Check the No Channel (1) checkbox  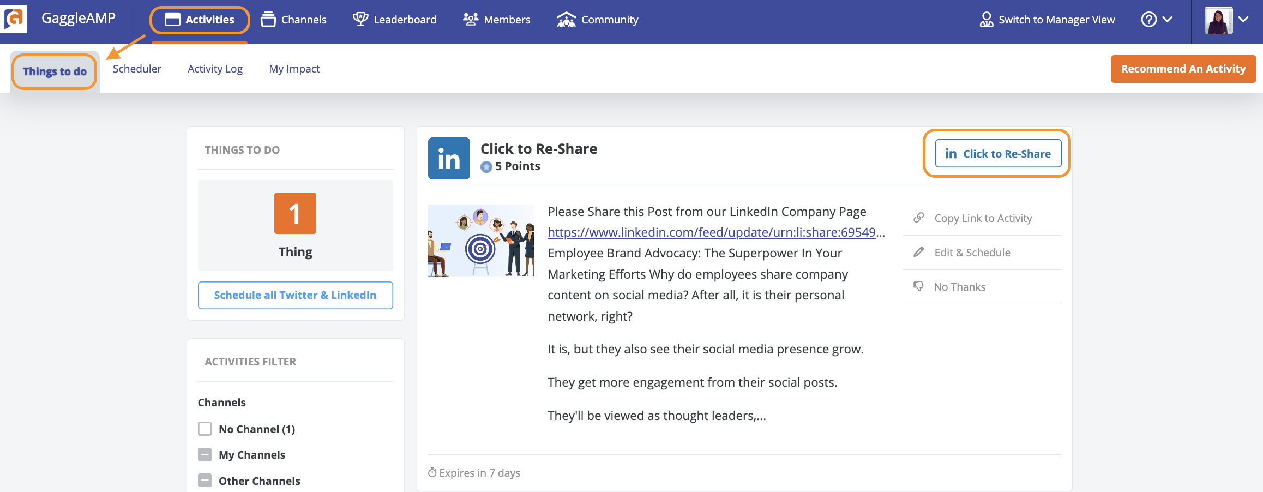pos(205,429)
